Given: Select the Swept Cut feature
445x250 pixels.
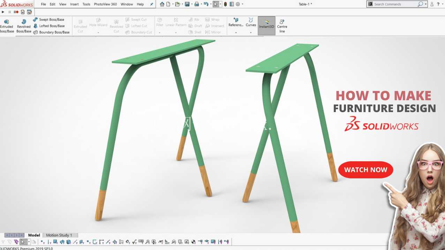Looking at the screenshot, I should 136,20.
